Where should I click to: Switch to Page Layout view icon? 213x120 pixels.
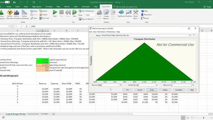pyautogui.click(x=188, y=118)
